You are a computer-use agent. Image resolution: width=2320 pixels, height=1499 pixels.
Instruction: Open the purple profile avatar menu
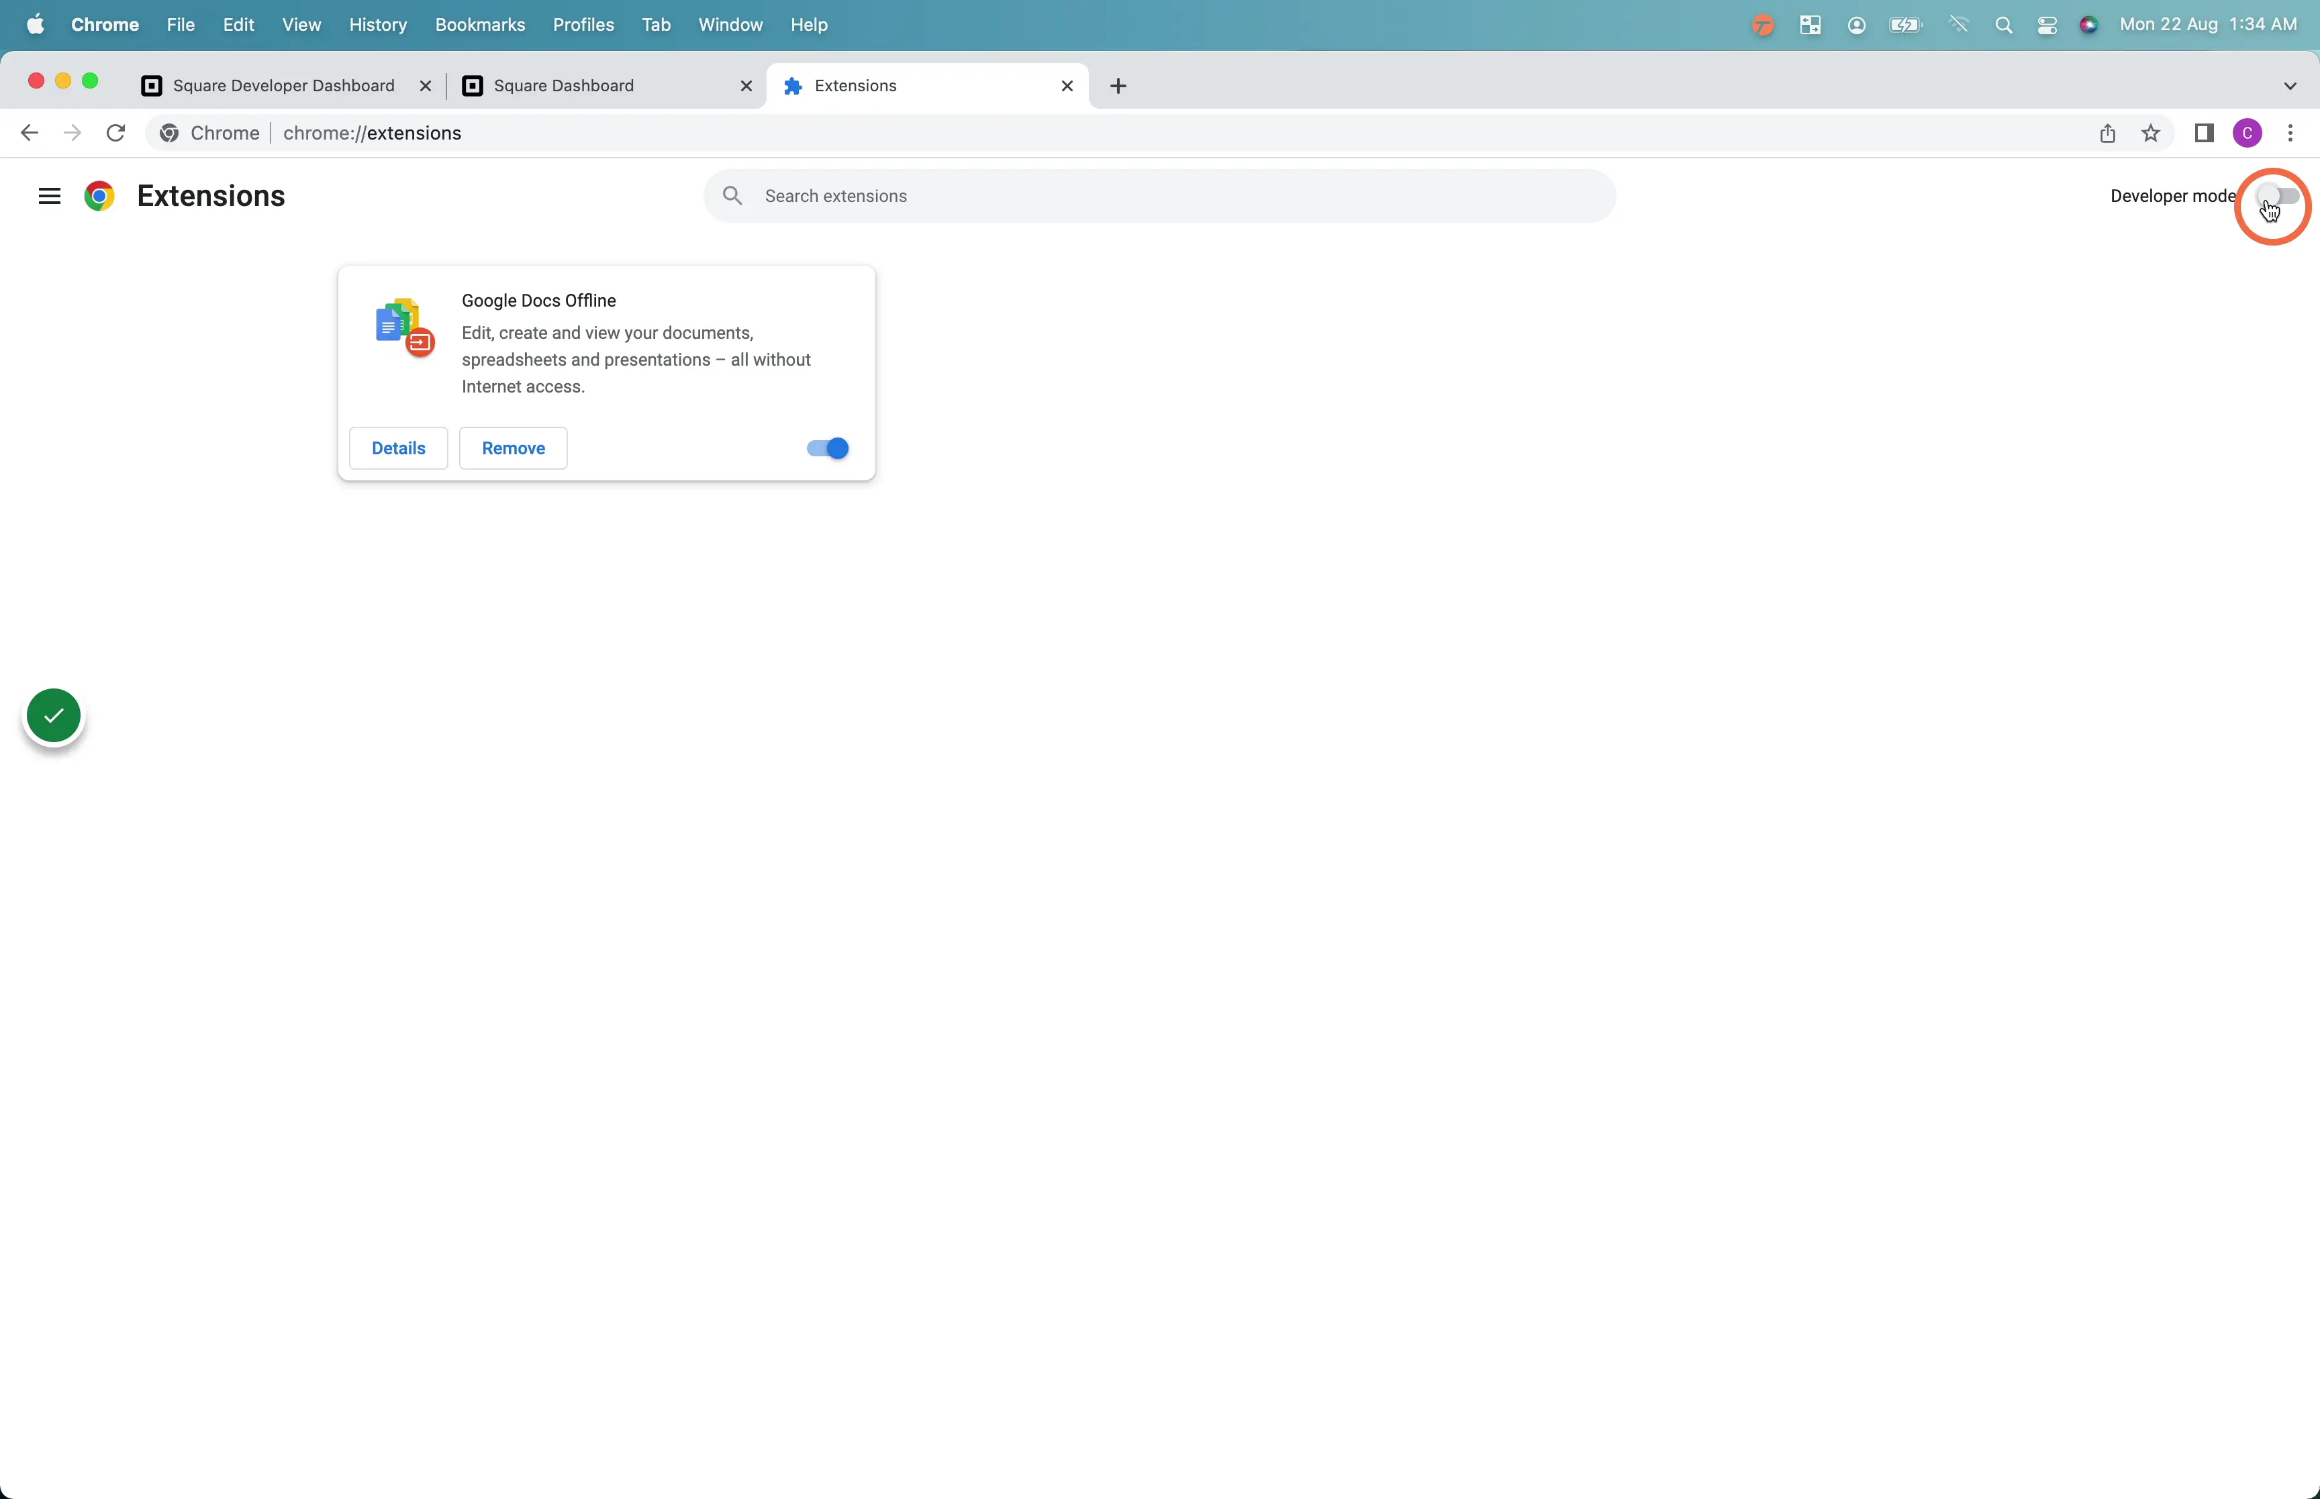pos(2247,134)
